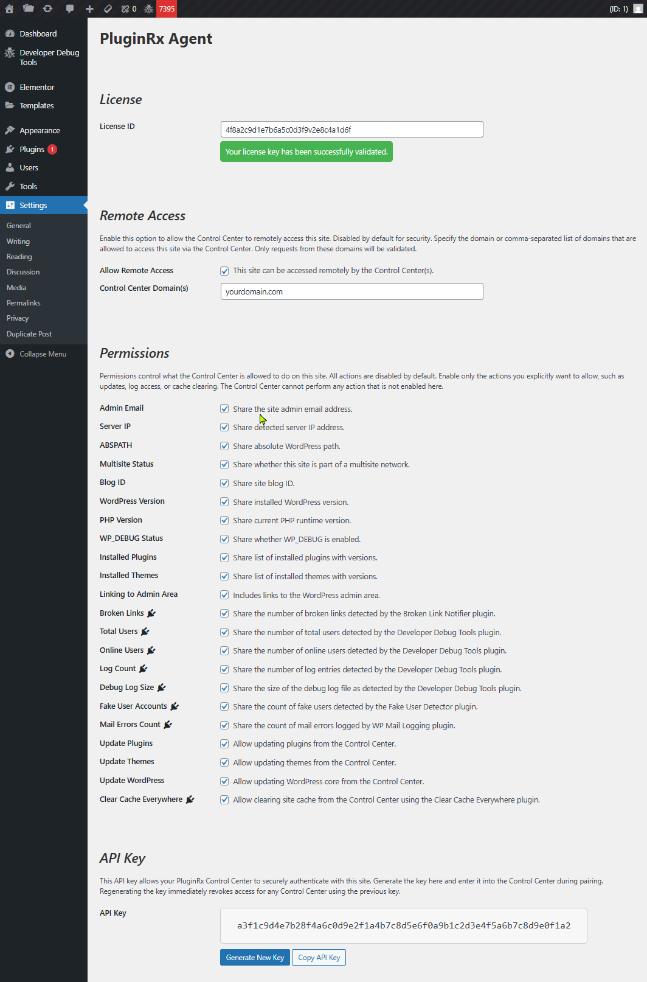
Task: Toggle the Linking to Admin Area checkbox
Action: (x=224, y=595)
